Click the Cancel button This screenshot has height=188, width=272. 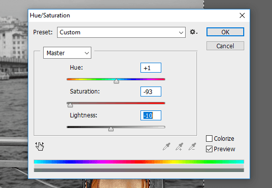[225, 46]
